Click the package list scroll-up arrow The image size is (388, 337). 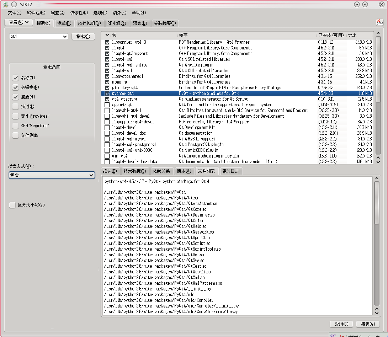pyautogui.click(x=378, y=33)
